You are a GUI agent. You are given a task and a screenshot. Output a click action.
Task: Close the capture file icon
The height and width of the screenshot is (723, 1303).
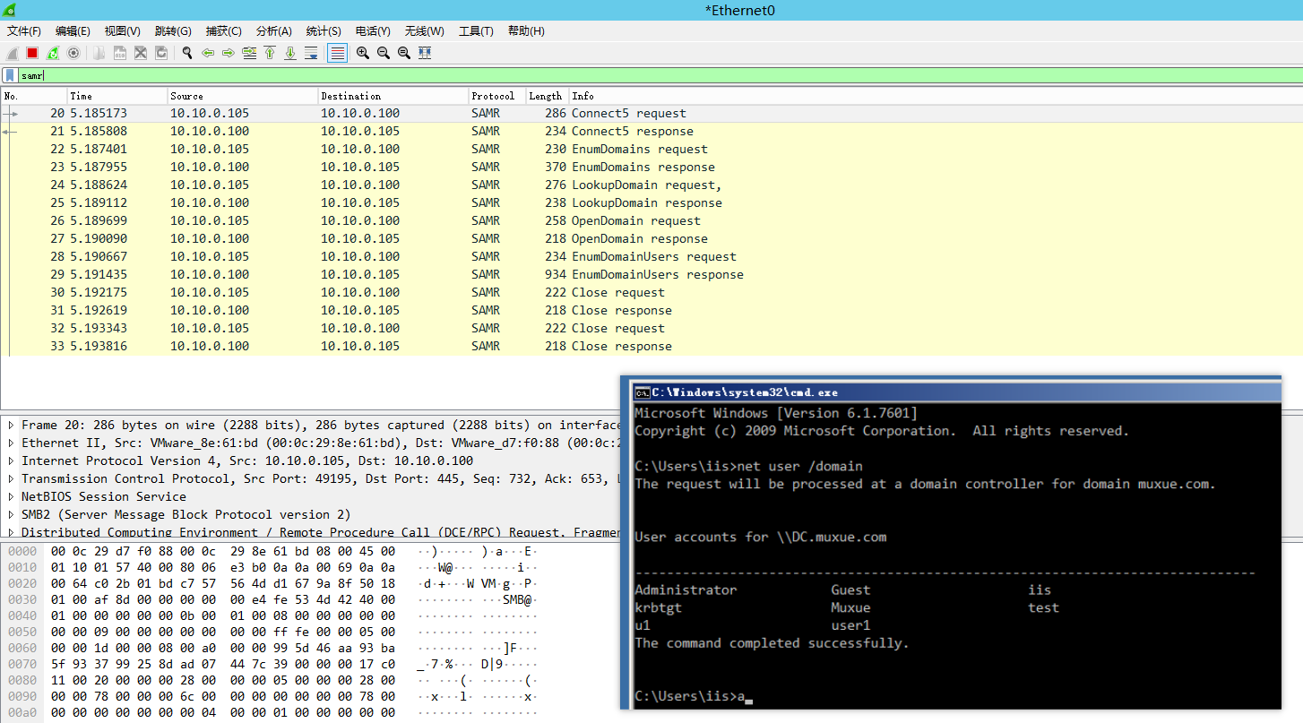pyautogui.click(x=141, y=53)
